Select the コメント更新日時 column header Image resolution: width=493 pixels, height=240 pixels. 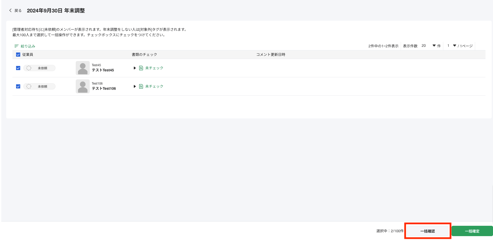270,55
